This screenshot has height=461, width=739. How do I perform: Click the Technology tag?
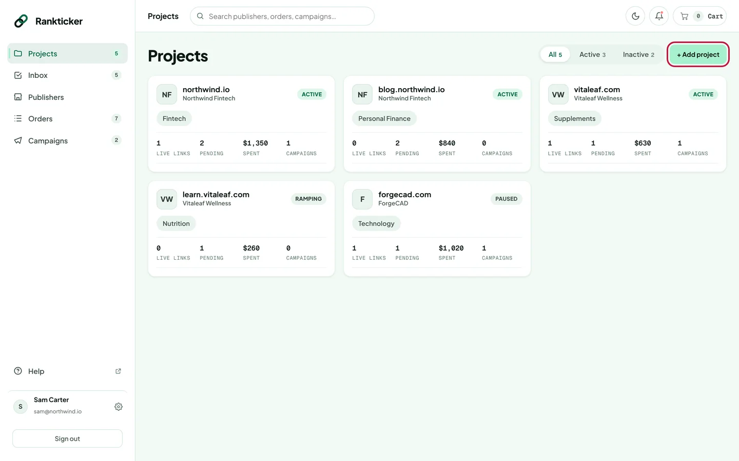coord(376,223)
